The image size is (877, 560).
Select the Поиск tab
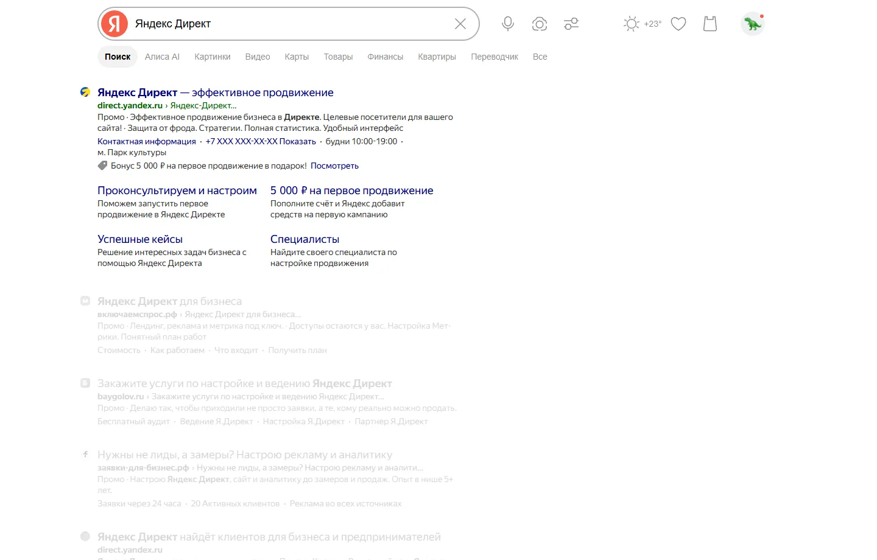pos(118,57)
